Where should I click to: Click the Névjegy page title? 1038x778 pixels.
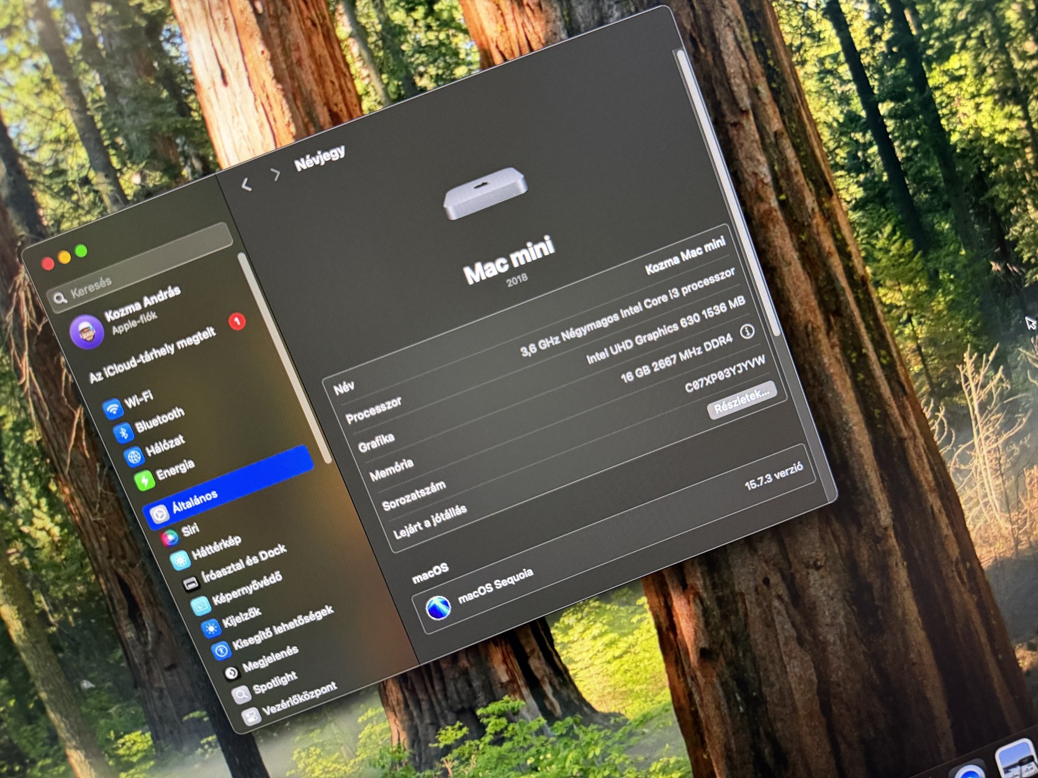click(x=320, y=158)
